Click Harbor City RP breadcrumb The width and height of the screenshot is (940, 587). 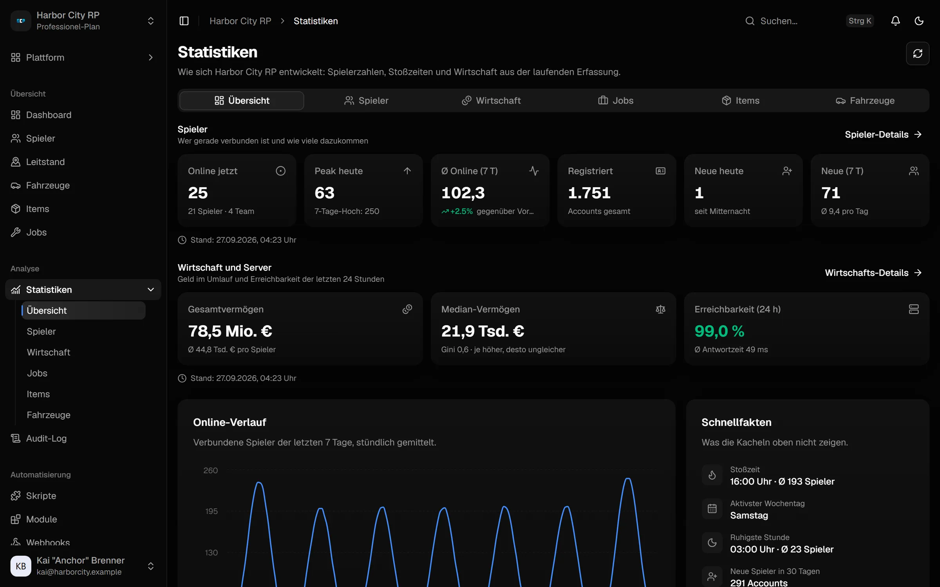(x=240, y=21)
